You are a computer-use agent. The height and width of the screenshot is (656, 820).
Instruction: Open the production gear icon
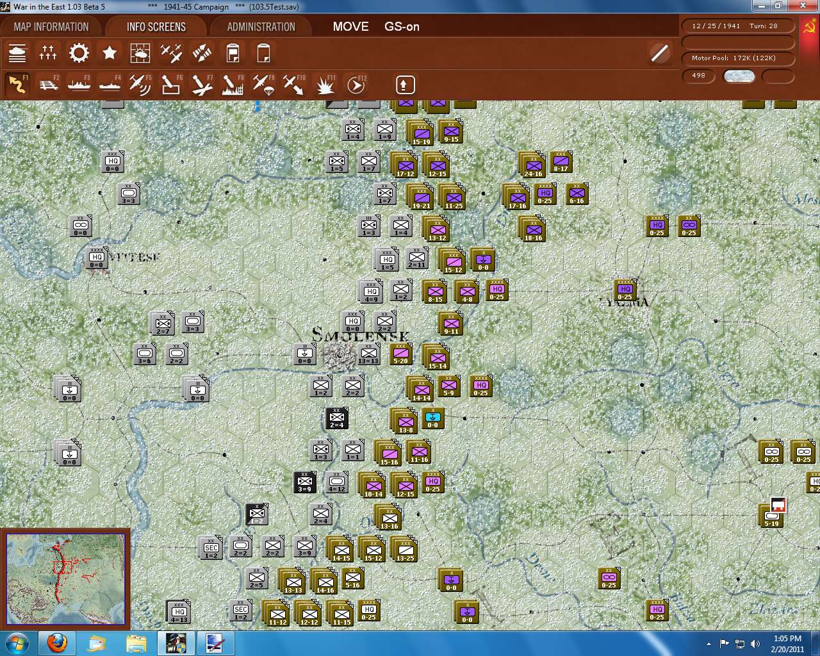[x=79, y=53]
